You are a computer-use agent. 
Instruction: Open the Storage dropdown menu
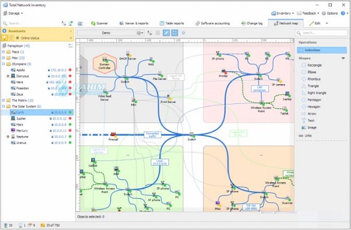13,13
